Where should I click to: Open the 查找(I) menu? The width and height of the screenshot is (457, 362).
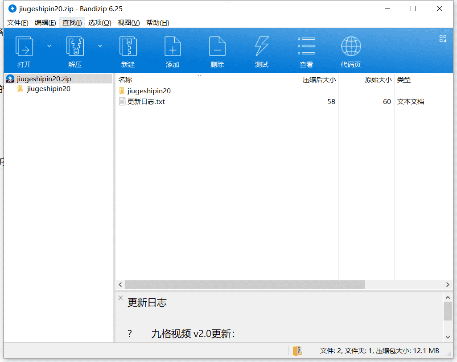point(72,23)
